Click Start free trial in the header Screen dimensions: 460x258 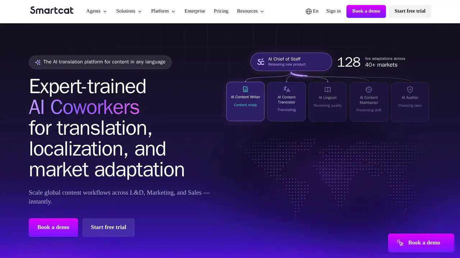click(410, 11)
